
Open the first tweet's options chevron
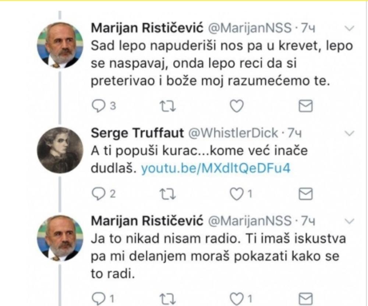[350, 28]
